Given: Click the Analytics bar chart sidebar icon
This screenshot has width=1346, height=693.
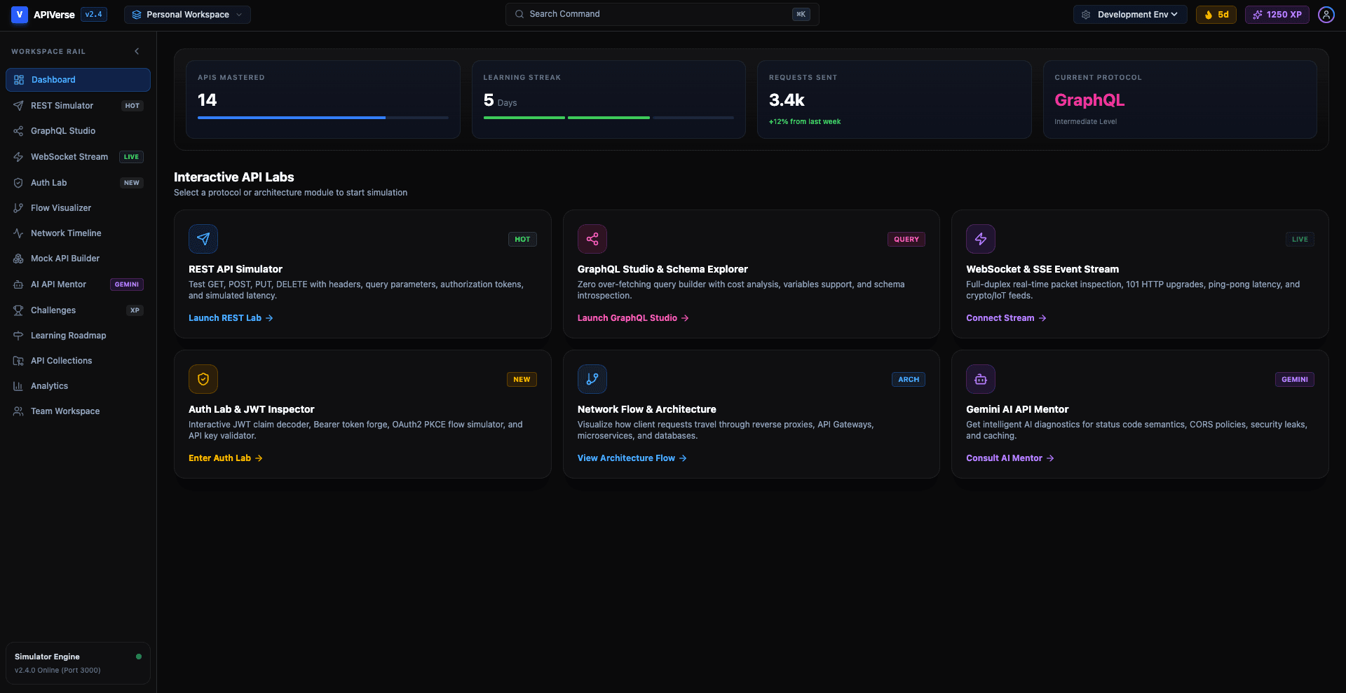Looking at the screenshot, I should pos(18,386).
